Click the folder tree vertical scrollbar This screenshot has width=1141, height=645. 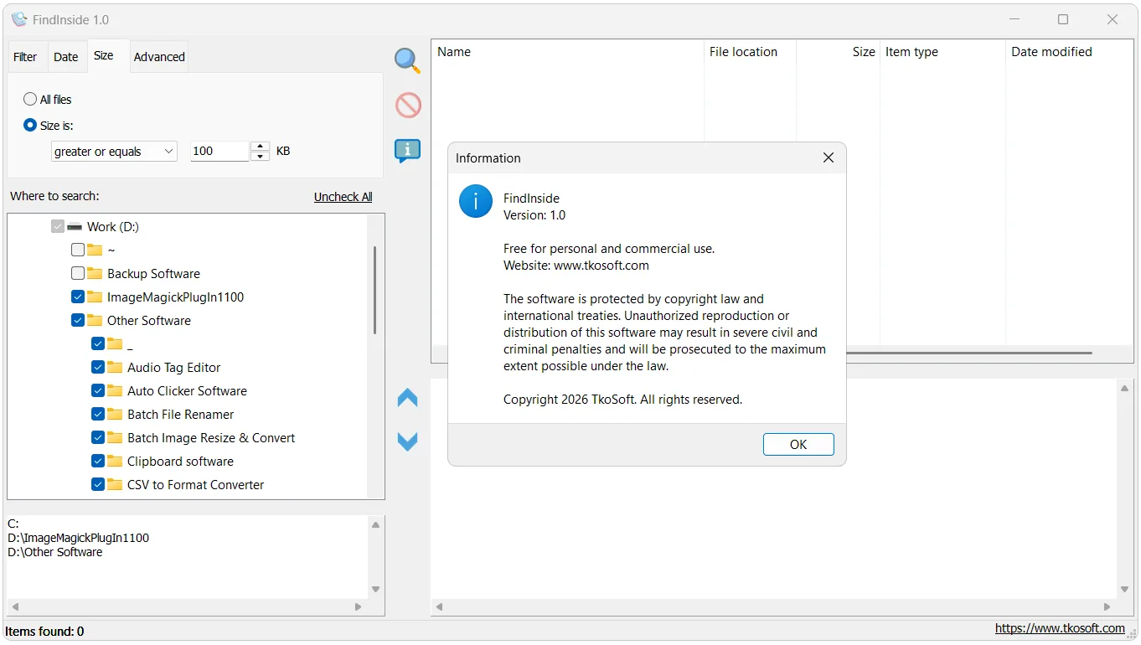point(375,290)
